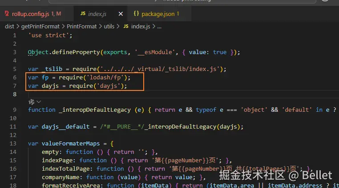Screen dimensions: 339x188
Task: Click the AI assistant icon below line 8
Action: (32, 102)
